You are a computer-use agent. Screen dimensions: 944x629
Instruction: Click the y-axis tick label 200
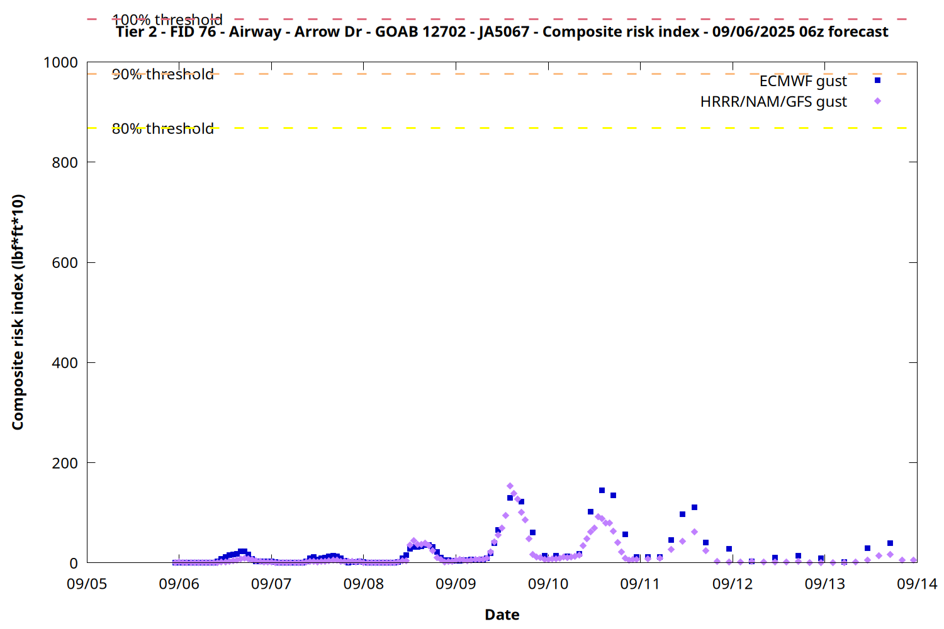tap(65, 463)
